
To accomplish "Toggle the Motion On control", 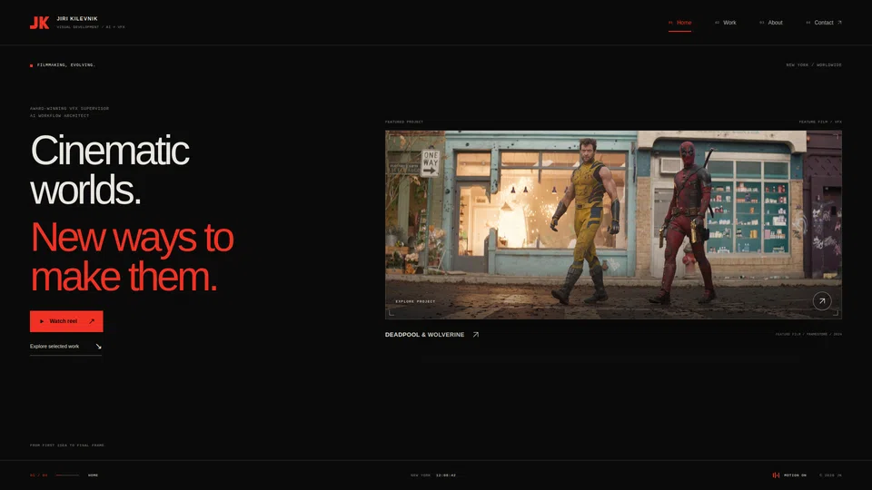I will point(789,475).
